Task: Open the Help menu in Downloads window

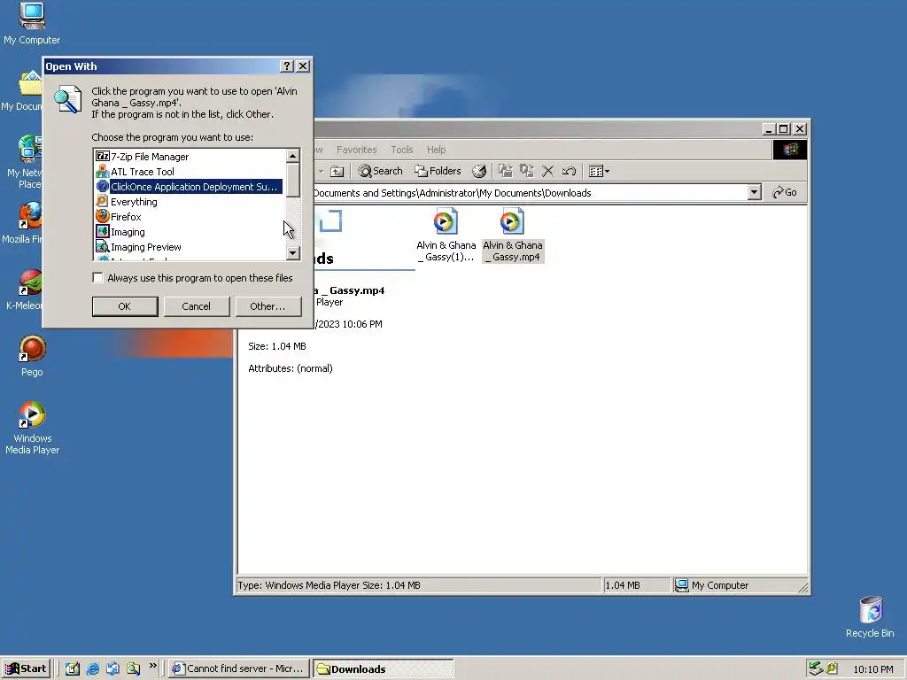Action: click(x=436, y=150)
